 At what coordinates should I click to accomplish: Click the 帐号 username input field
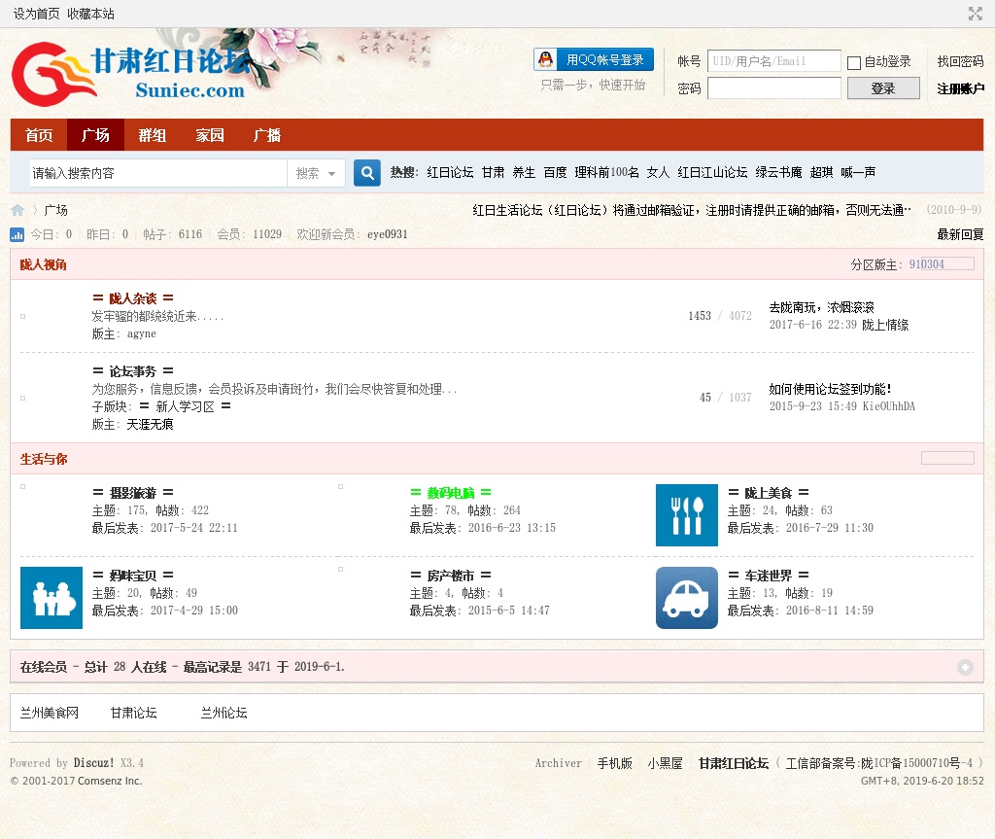[x=773, y=61]
